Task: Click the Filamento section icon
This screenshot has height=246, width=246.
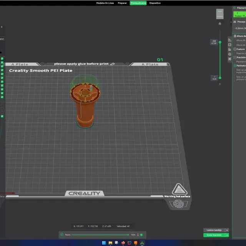Action: (x=234, y=8)
